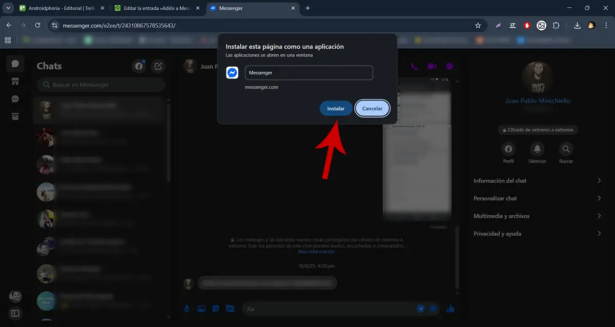Image resolution: width=615 pixels, height=327 pixels.
Task: Expand Multimedia y archivos section
Action: pos(537,216)
